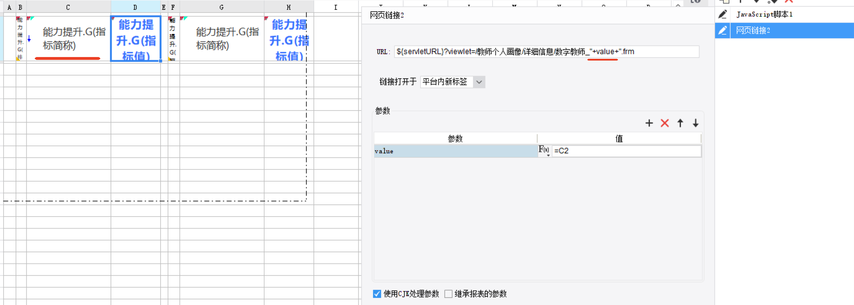This screenshot has height=305, width=854.
Task: Move parameter up with arrow icon
Action: [x=680, y=123]
